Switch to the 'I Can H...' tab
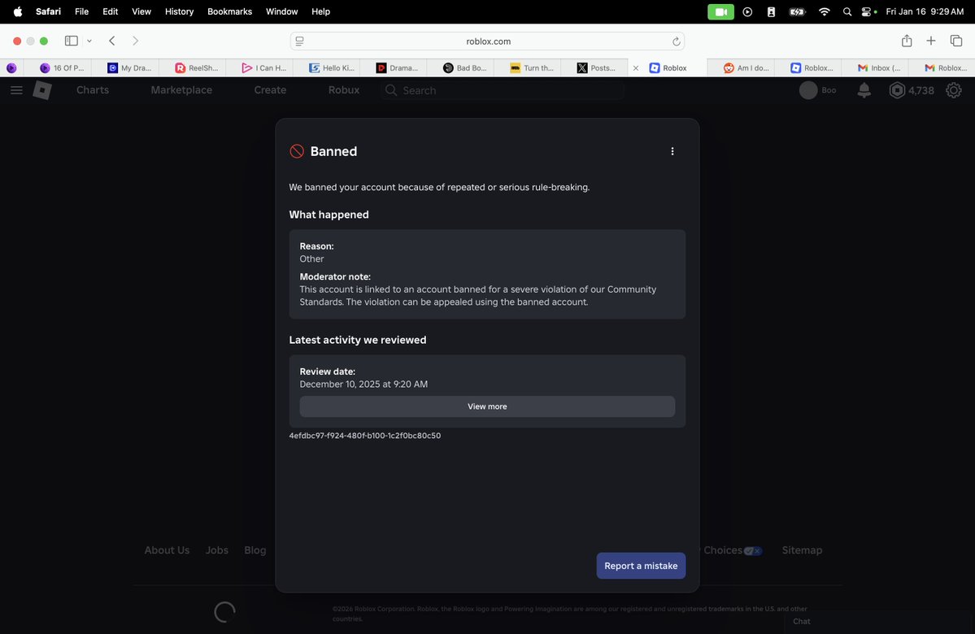The width and height of the screenshot is (975, 634). click(x=263, y=67)
